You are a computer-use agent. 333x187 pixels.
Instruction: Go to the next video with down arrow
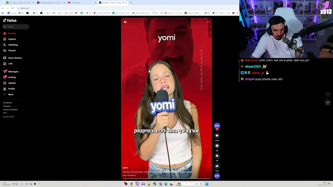pyautogui.click(x=328, y=103)
